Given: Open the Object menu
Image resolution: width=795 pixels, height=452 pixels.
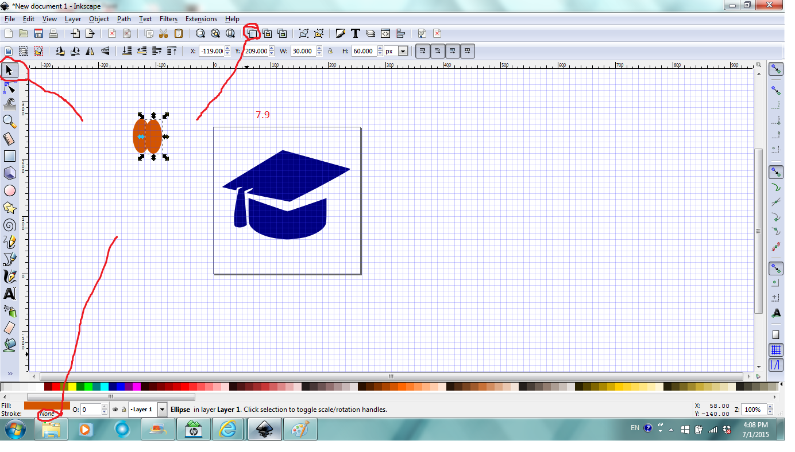Looking at the screenshot, I should (99, 19).
